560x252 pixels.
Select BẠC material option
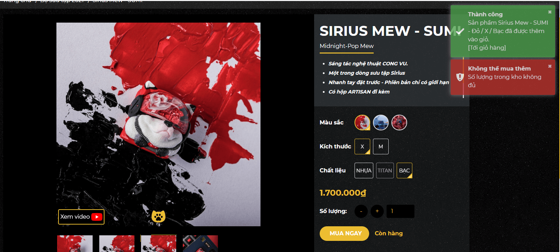point(404,171)
